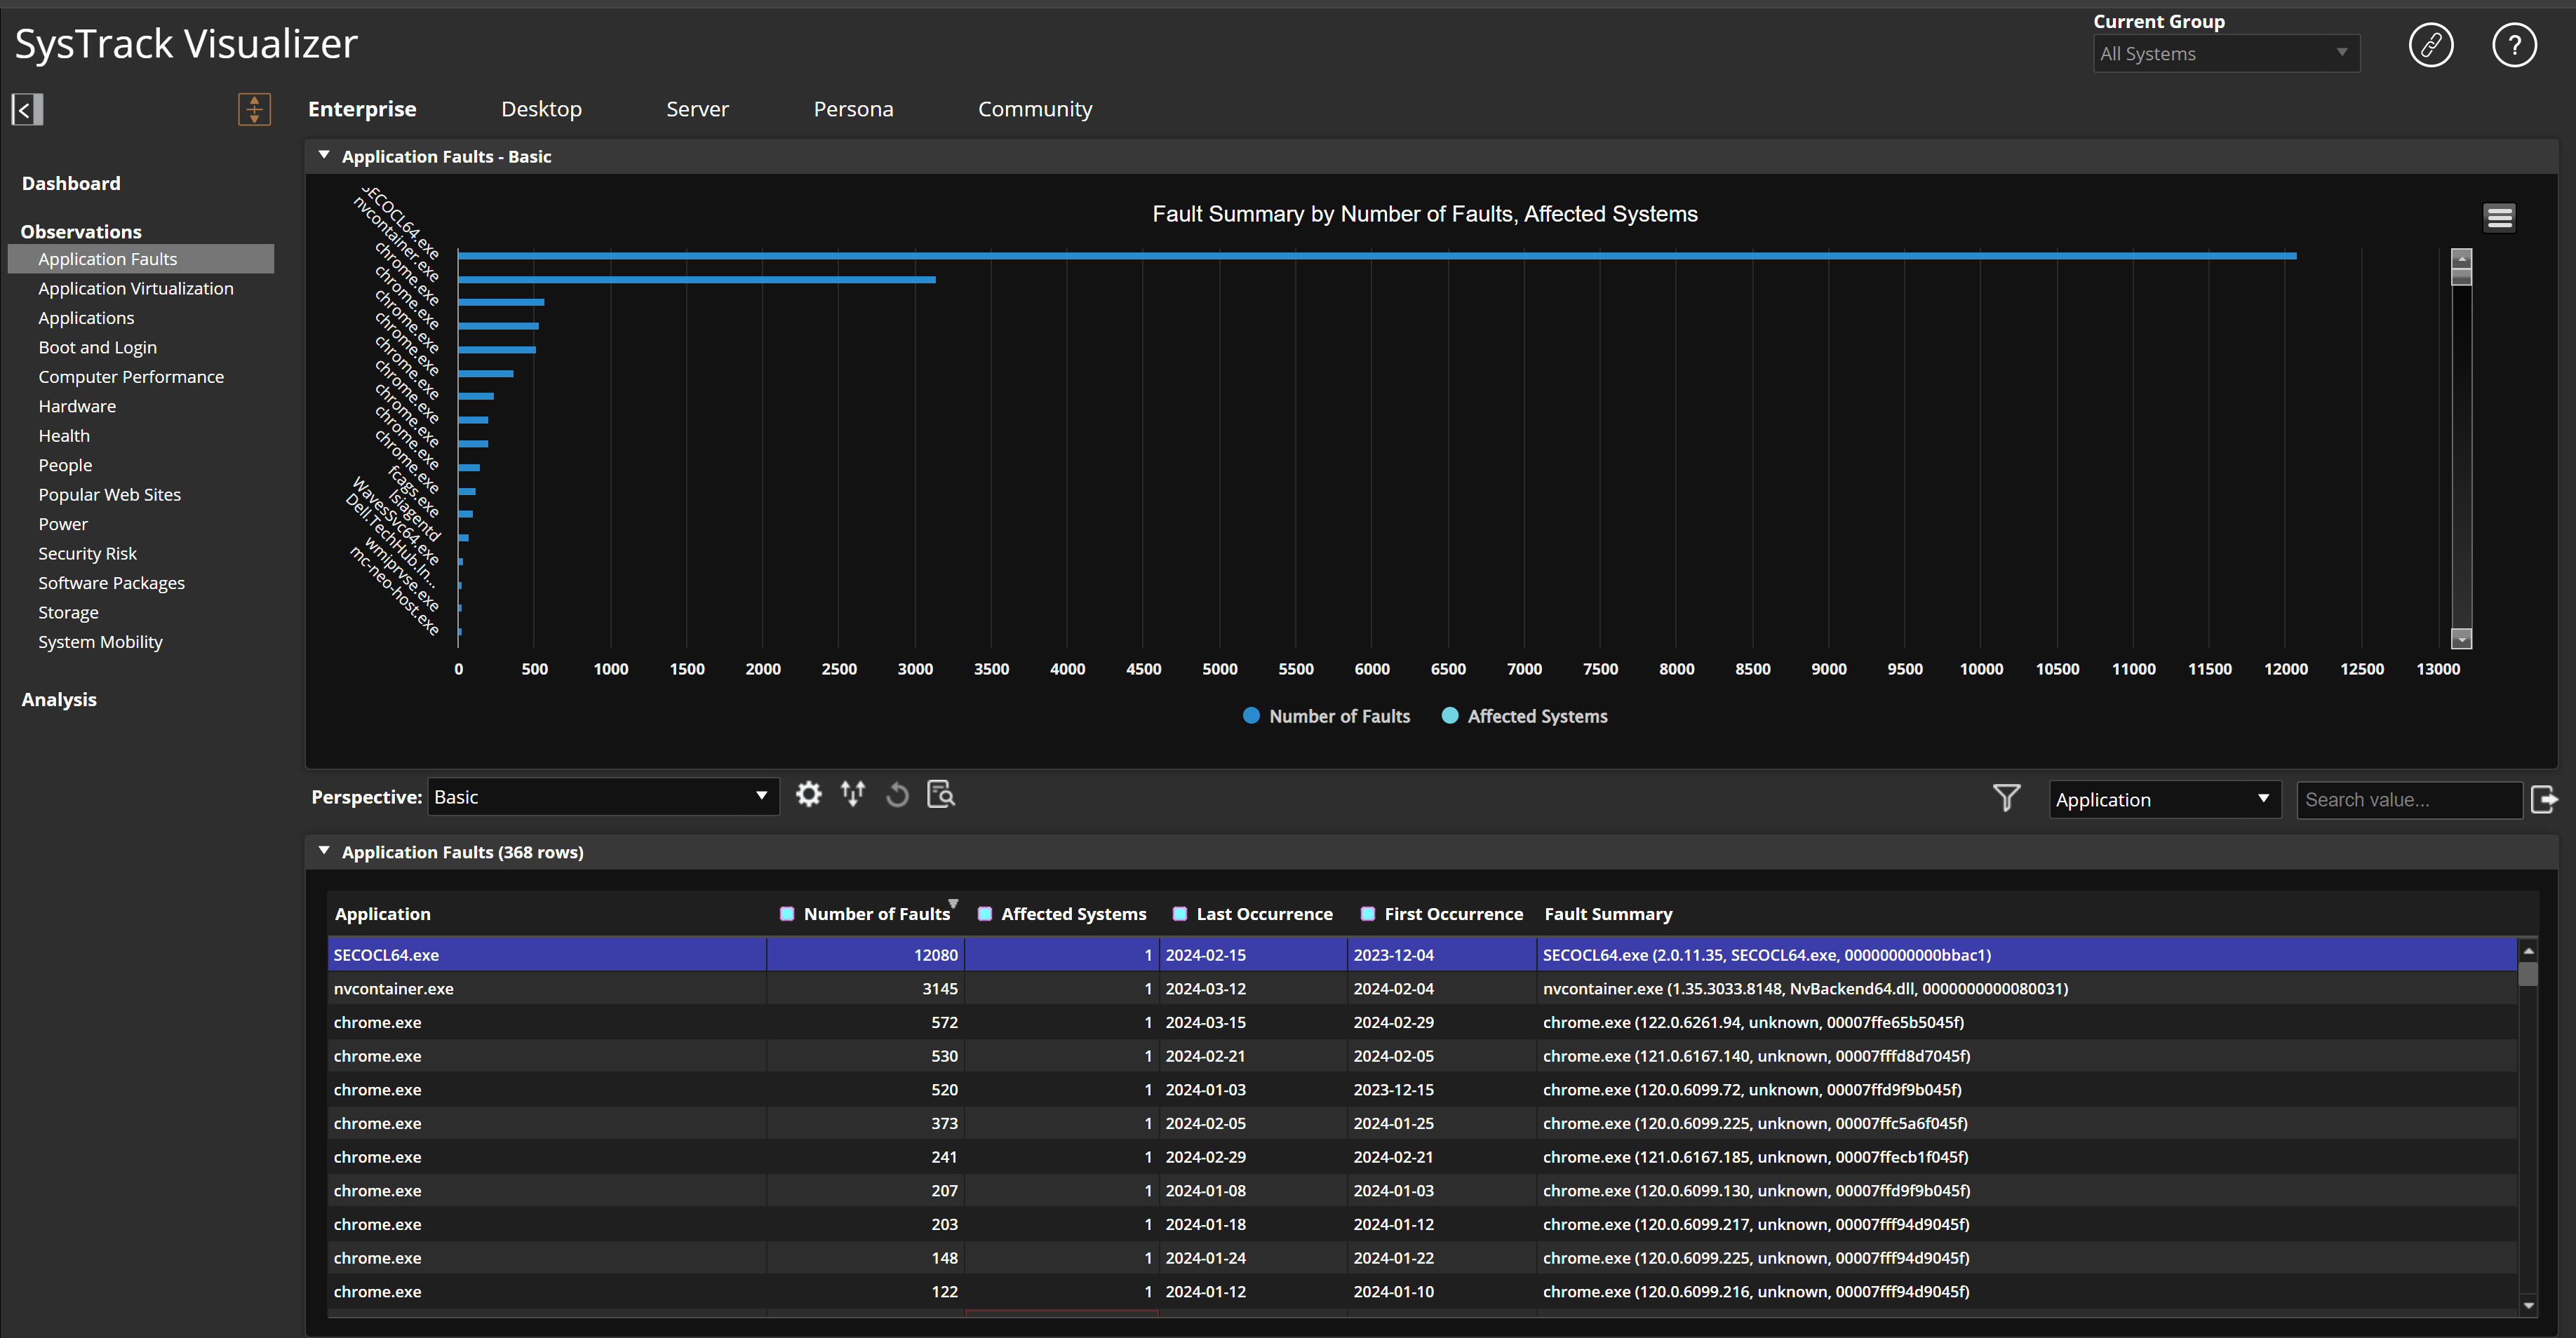The image size is (2576, 1338).
Task: Open Computer Performance in the sidebar
Action: click(130, 377)
